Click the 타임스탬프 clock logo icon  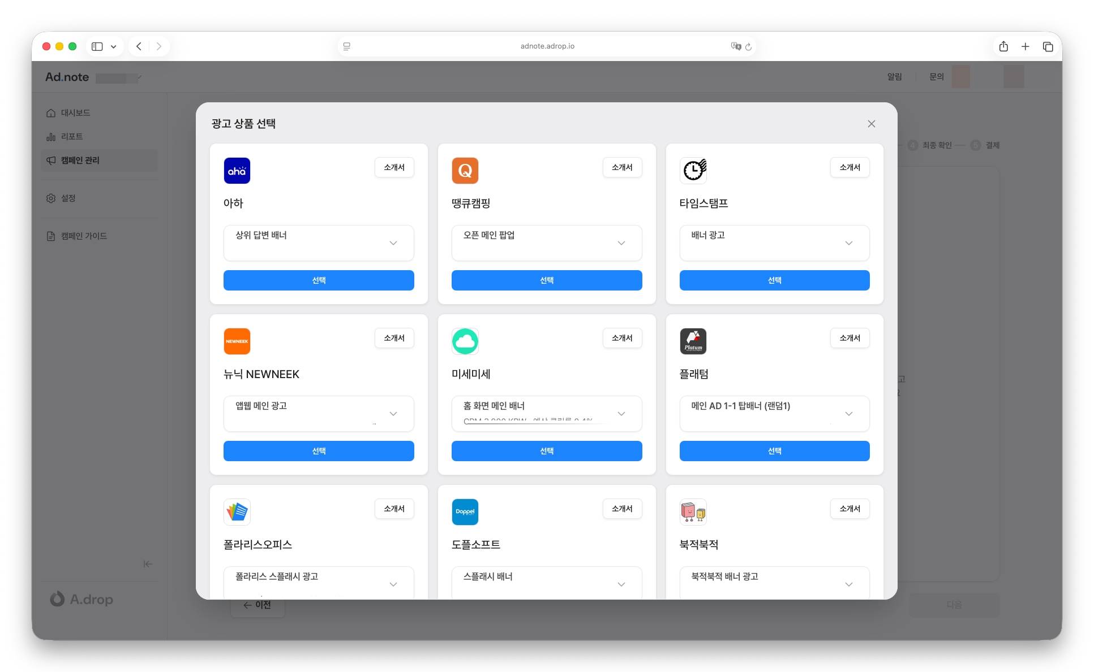pyautogui.click(x=693, y=171)
